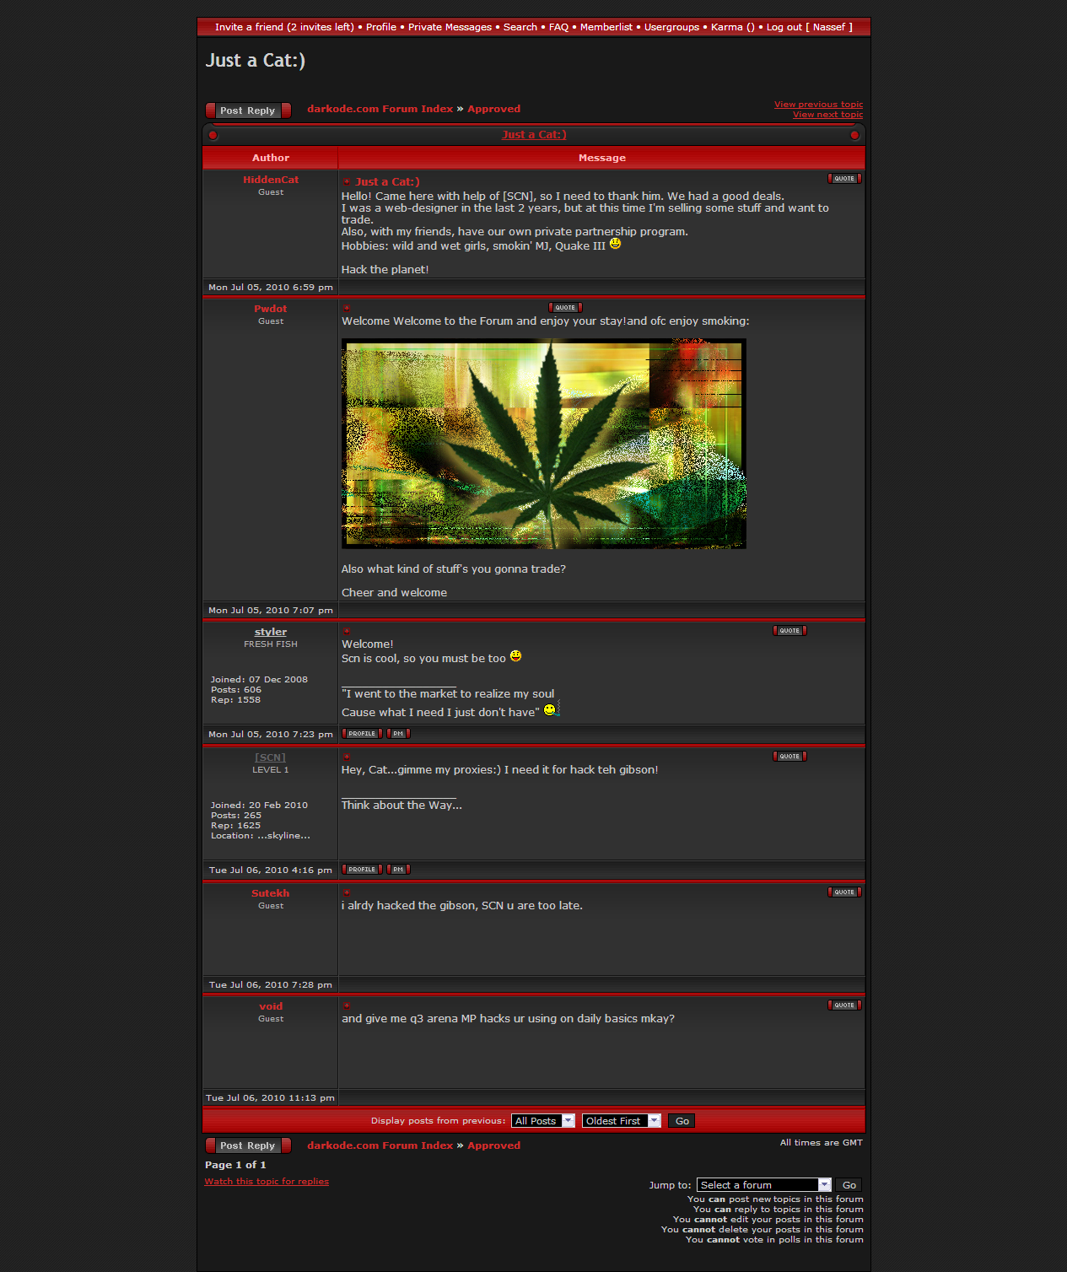Open [SCN]'s Profile button
The height and width of the screenshot is (1272, 1067).
(362, 870)
